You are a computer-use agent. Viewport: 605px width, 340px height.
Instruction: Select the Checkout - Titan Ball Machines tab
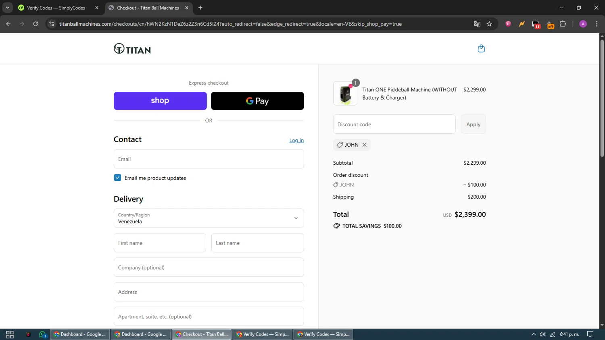(149, 8)
